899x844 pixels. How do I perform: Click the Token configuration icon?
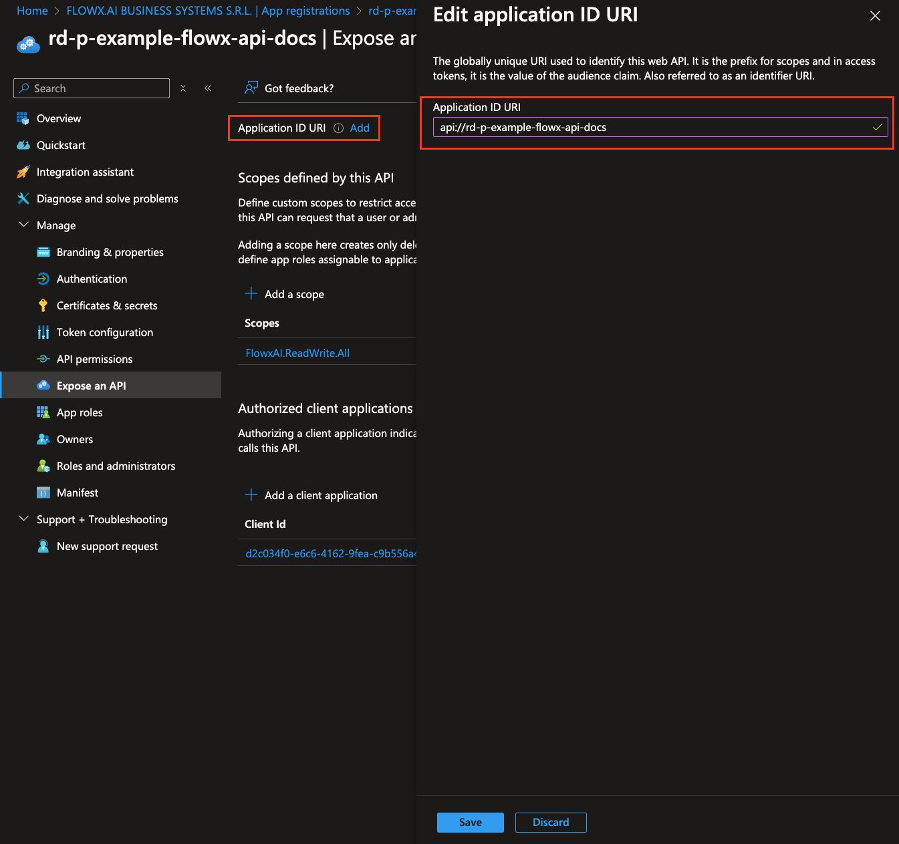[43, 332]
